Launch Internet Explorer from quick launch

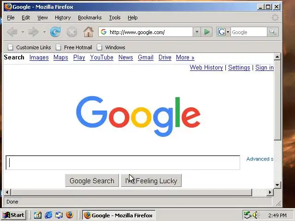point(48,215)
